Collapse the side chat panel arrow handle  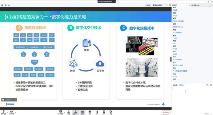click(x=171, y=59)
